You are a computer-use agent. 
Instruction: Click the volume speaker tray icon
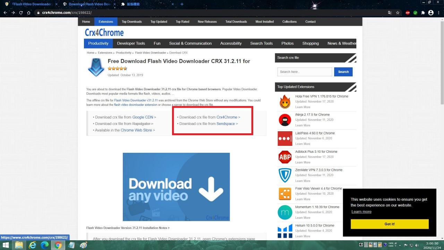(417, 245)
